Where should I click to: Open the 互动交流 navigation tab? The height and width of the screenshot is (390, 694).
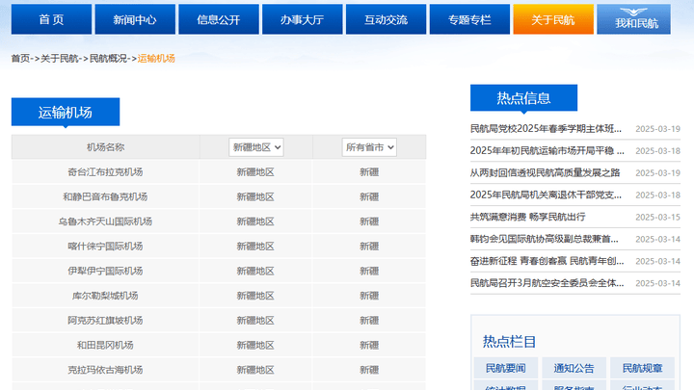[386, 19]
